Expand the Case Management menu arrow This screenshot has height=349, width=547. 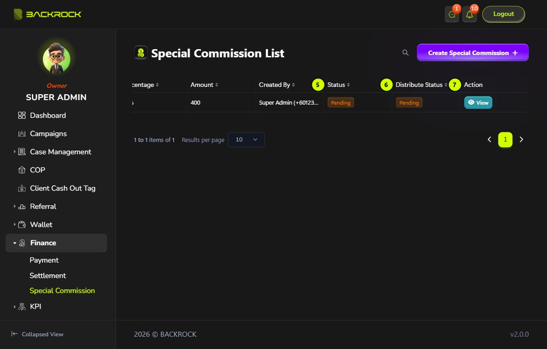[15, 152]
